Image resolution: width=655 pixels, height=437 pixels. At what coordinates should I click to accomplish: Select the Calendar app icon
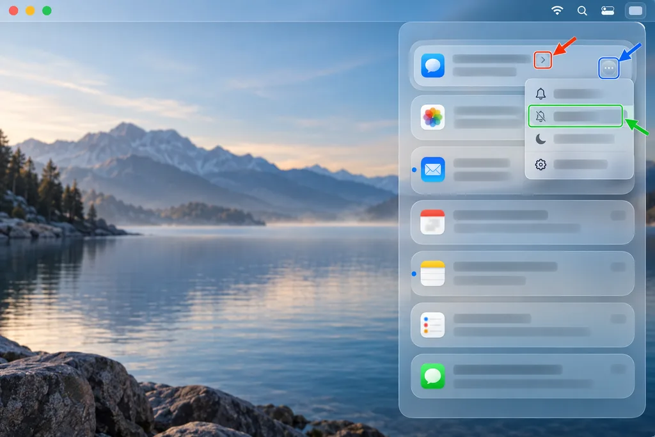pyautogui.click(x=432, y=222)
